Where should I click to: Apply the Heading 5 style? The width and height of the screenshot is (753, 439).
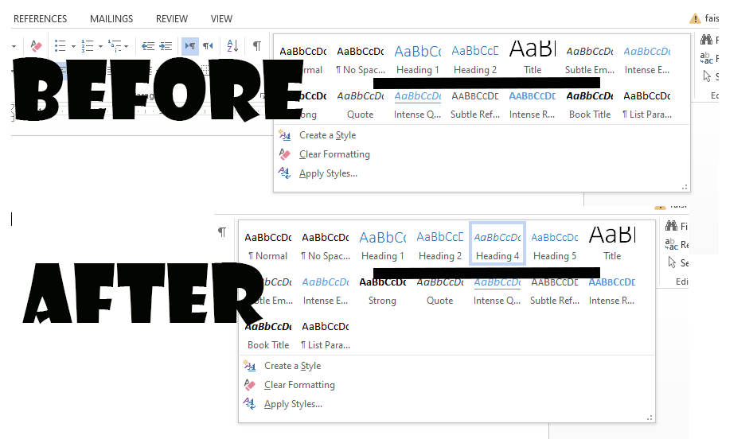click(554, 244)
